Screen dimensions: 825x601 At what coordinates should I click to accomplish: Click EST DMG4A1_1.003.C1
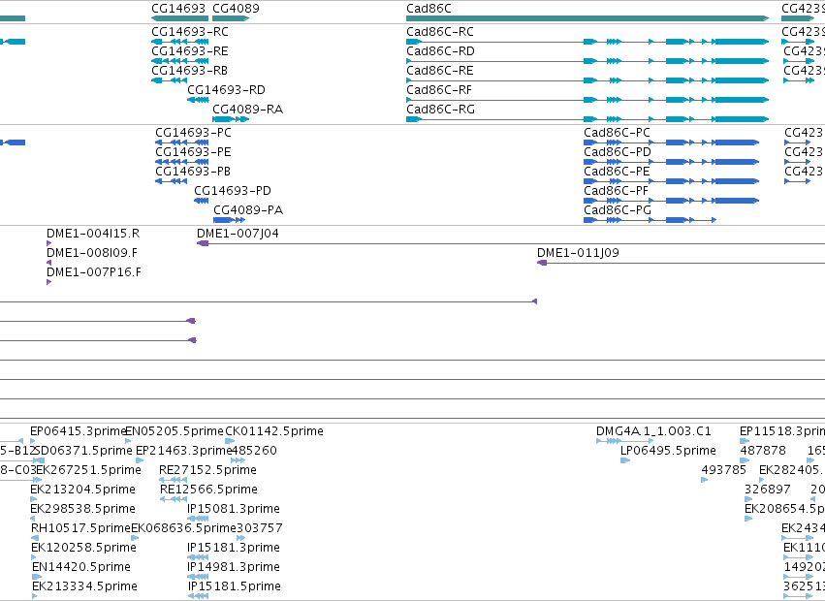[x=654, y=431]
